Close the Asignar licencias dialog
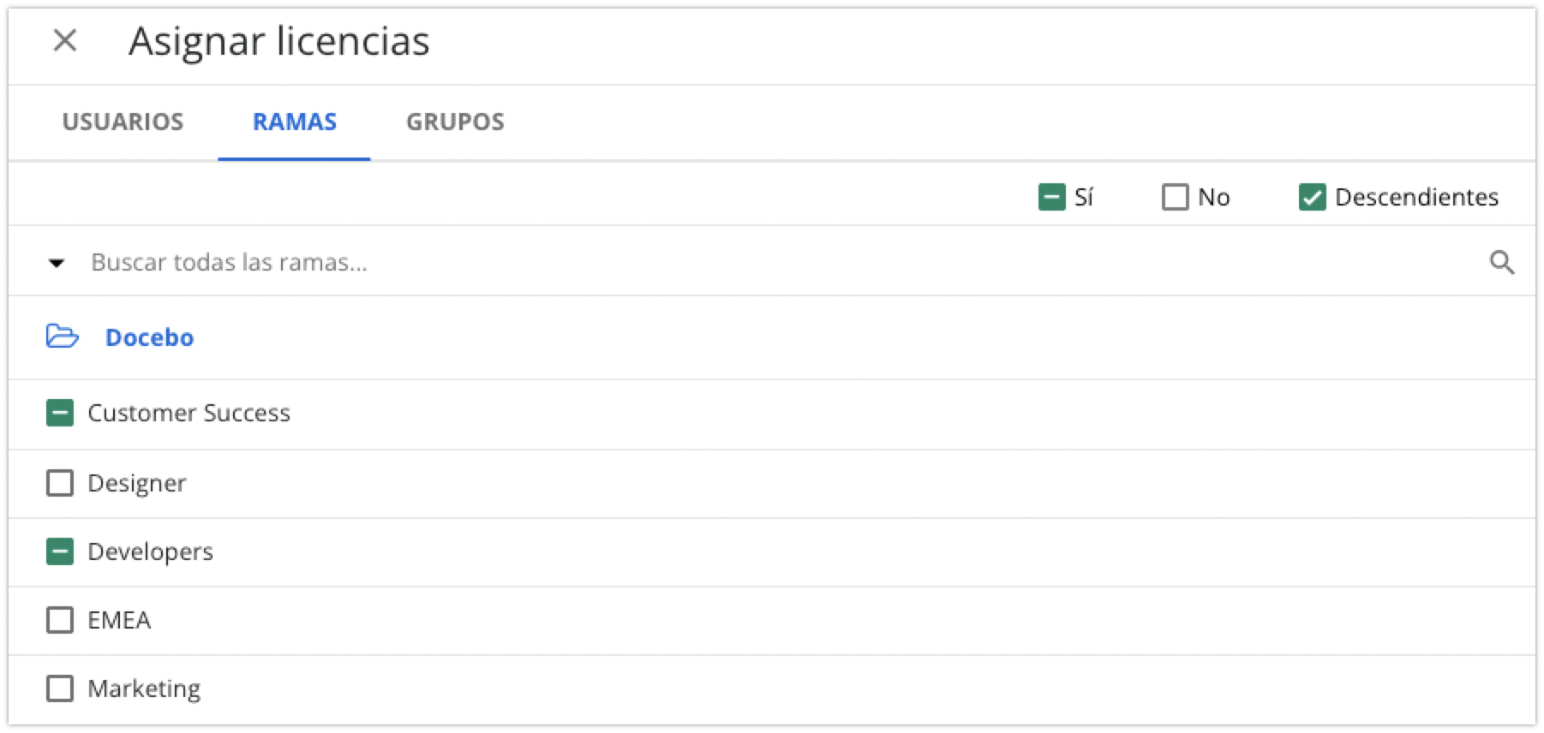Viewport: 1544px width, 733px height. [x=65, y=40]
